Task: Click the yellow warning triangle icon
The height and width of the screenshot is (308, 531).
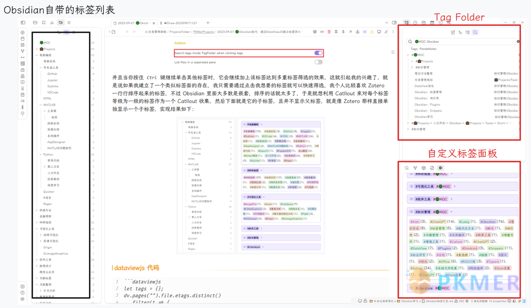Action: (372, 32)
